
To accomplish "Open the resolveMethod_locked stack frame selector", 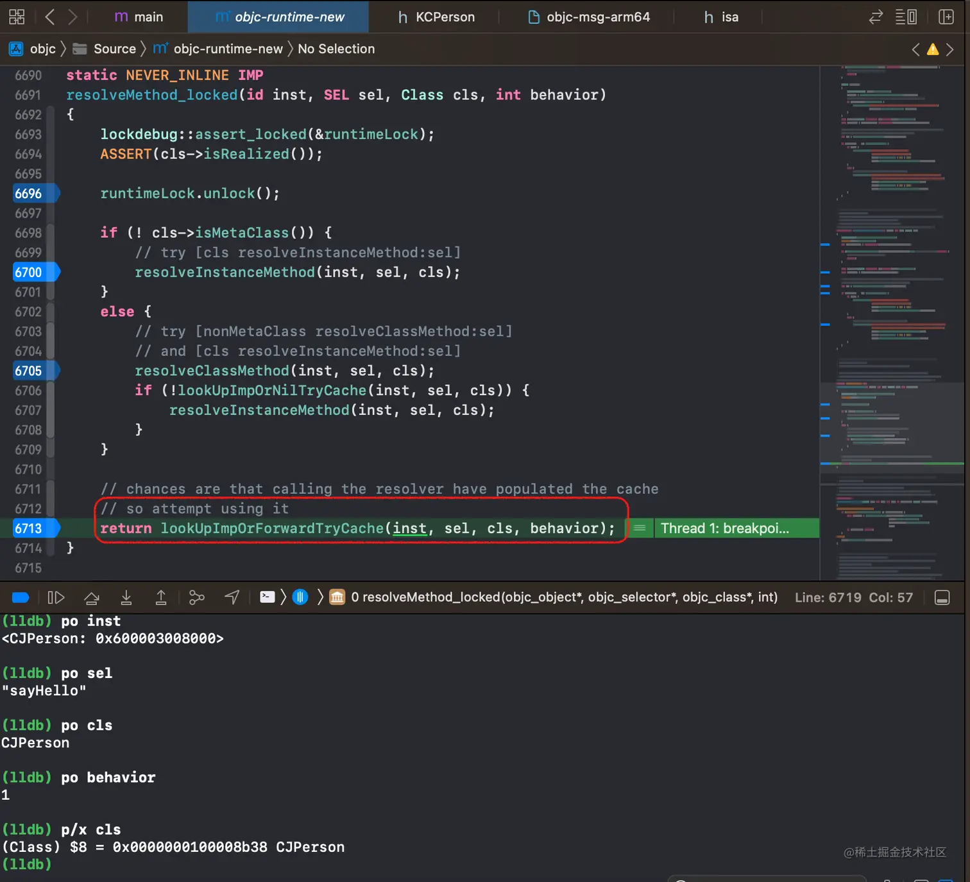I will pyautogui.click(x=563, y=598).
